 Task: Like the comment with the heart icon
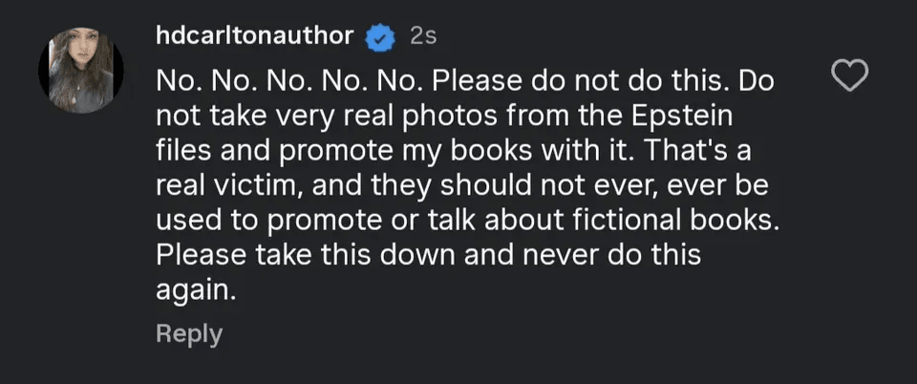(849, 75)
